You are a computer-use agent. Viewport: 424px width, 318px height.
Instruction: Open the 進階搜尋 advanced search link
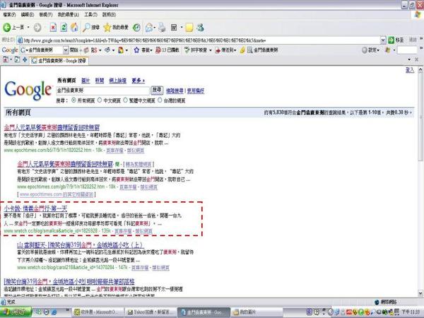point(175,91)
